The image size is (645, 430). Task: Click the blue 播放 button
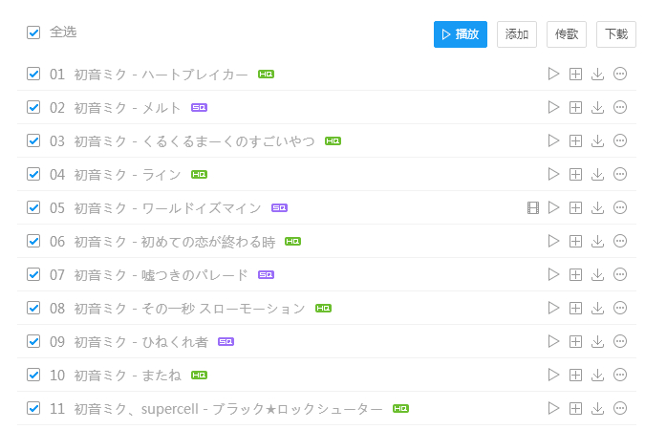click(460, 34)
